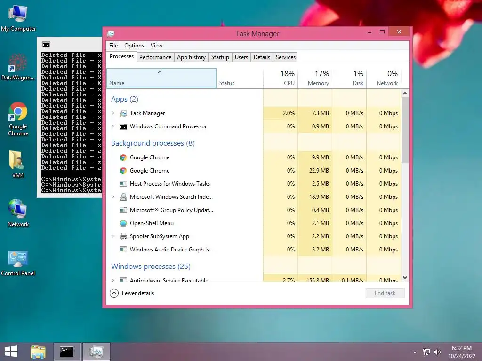482x361 pixels.
Task: Expand the Spooler SubSystem App row
Action: pyautogui.click(x=113, y=236)
